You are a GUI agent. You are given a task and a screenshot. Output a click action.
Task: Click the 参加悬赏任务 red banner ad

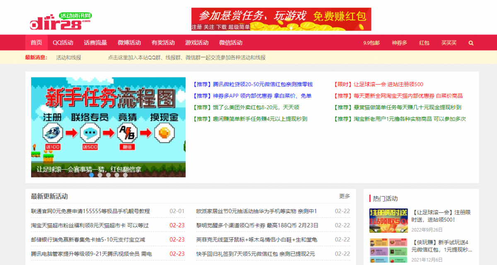(x=281, y=19)
